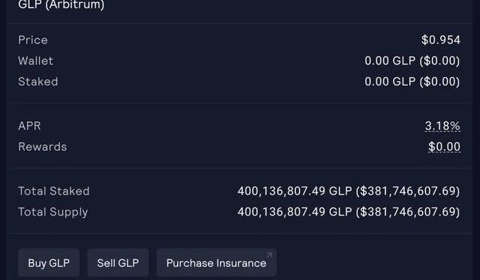Click the underlined $0.00 Rewards value

click(x=444, y=147)
